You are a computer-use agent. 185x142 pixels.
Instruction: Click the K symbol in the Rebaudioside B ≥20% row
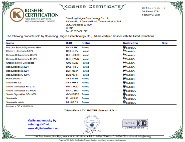(124, 71)
